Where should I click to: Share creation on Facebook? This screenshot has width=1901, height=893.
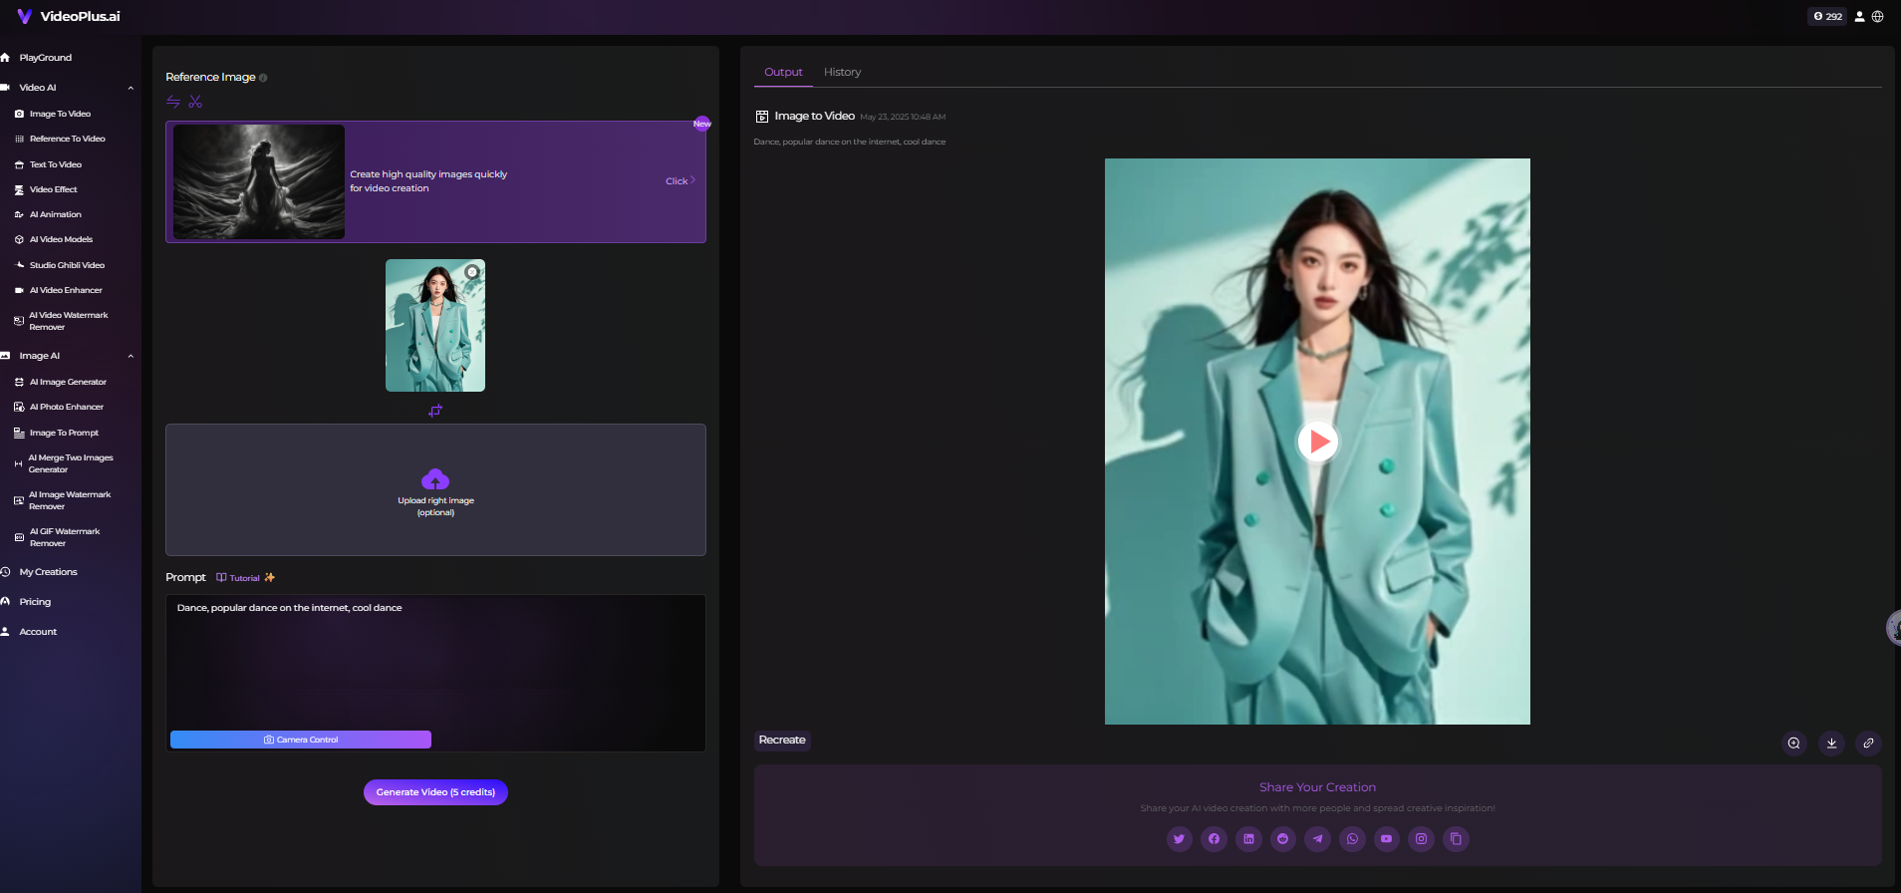[x=1214, y=839]
